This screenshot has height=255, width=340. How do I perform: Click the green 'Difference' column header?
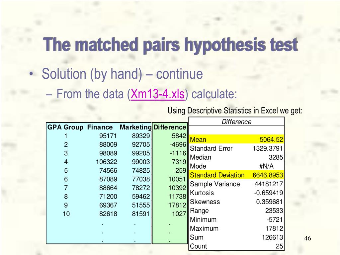coord(170,127)
